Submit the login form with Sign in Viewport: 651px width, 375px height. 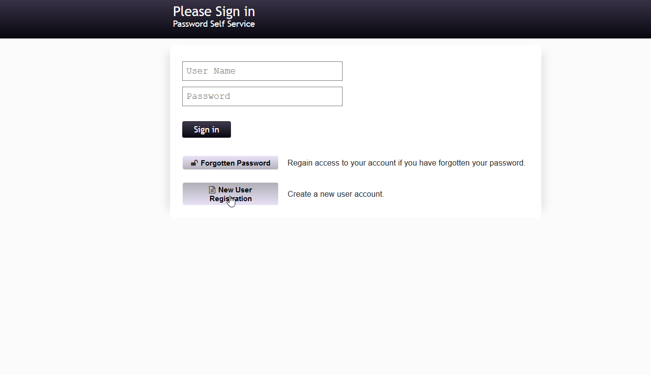tap(207, 130)
